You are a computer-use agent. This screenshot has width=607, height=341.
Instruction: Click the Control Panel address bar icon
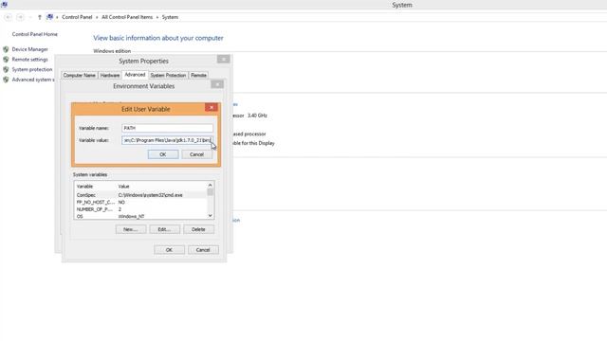click(x=49, y=17)
